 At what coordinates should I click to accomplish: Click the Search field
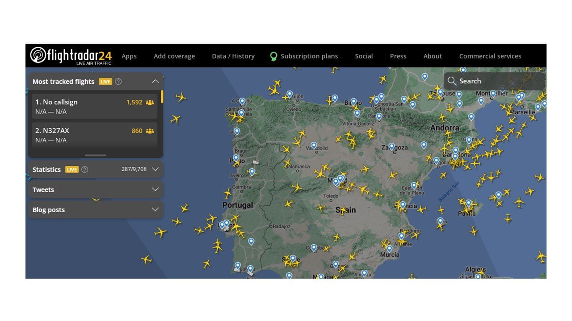click(495, 81)
